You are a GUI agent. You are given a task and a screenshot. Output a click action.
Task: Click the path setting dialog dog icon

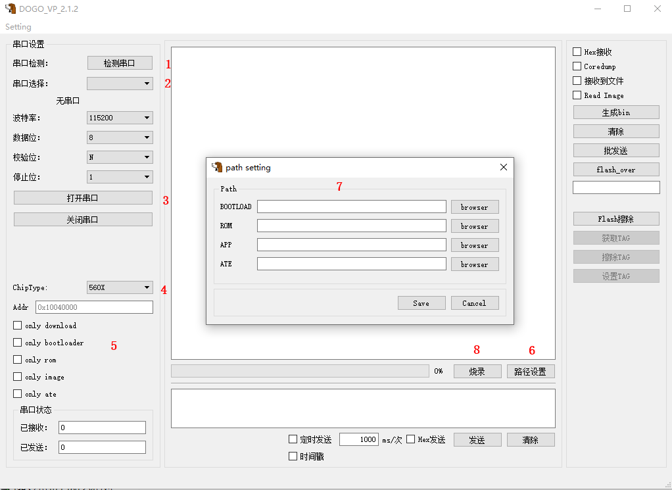tap(217, 167)
